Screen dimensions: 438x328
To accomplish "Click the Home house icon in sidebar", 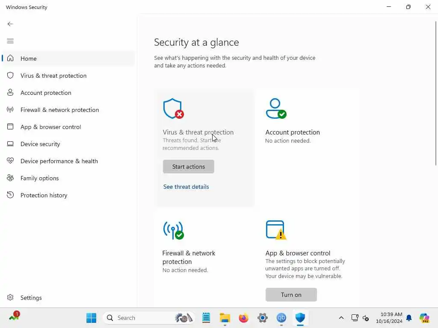I will coord(10,58).
